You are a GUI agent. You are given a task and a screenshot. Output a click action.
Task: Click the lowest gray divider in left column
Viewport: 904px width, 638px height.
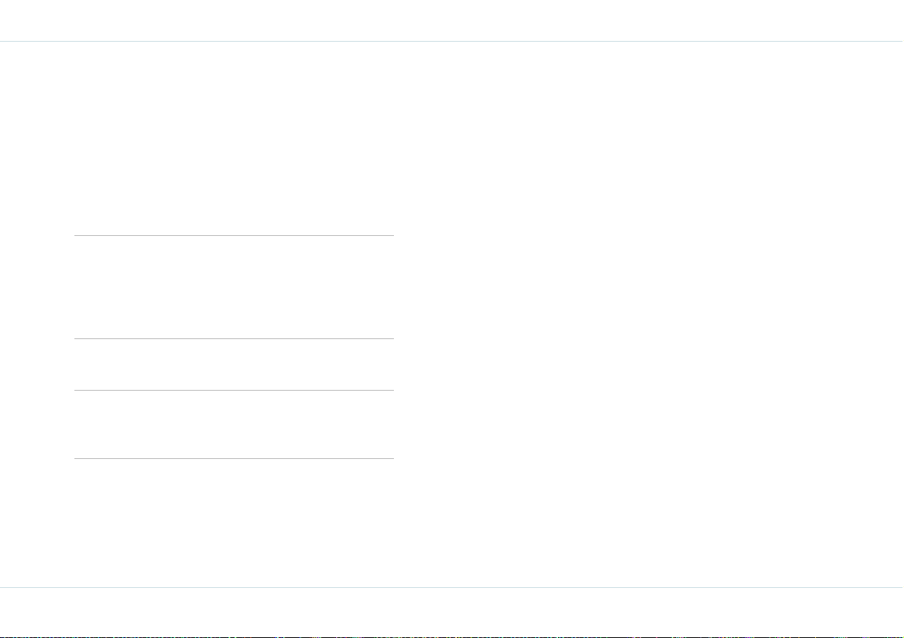click(234, 459)
